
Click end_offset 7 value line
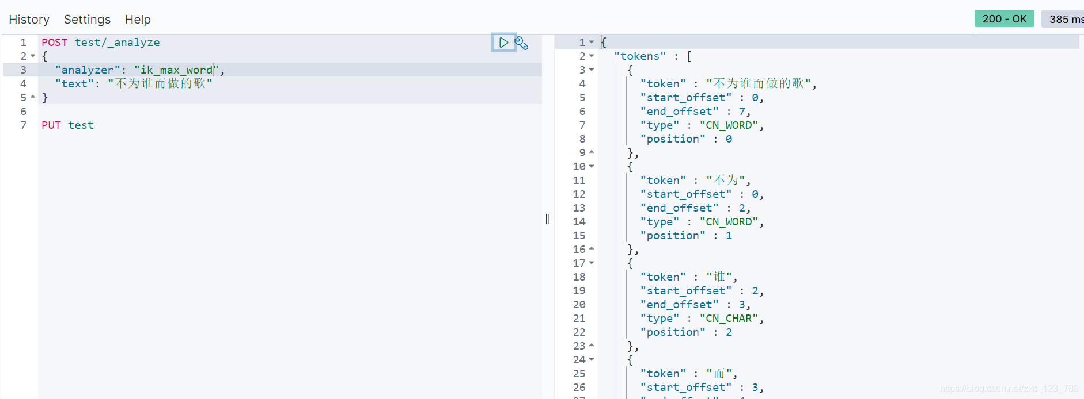695,112
